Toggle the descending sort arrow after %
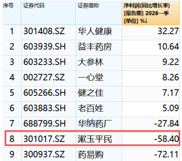The height and width of the screenshot is (161, 182). click(x=146, y=21)
